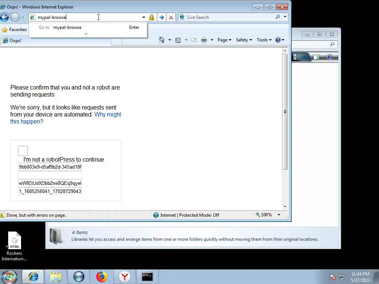The image size is (379, 284).
Task: Open the Windows Start button
Action: click(9, 277)
